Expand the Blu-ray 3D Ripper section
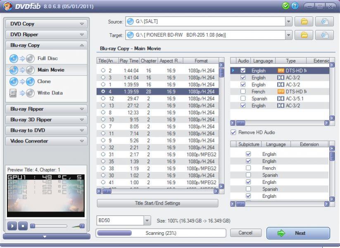The width and height of the screenshot is (340, 248). (46, 119)
